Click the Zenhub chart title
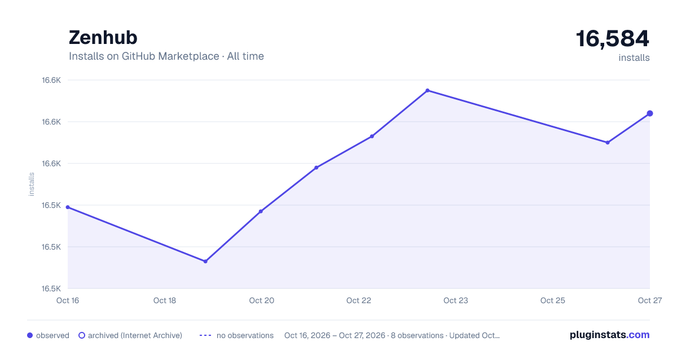 click(103, 38)
